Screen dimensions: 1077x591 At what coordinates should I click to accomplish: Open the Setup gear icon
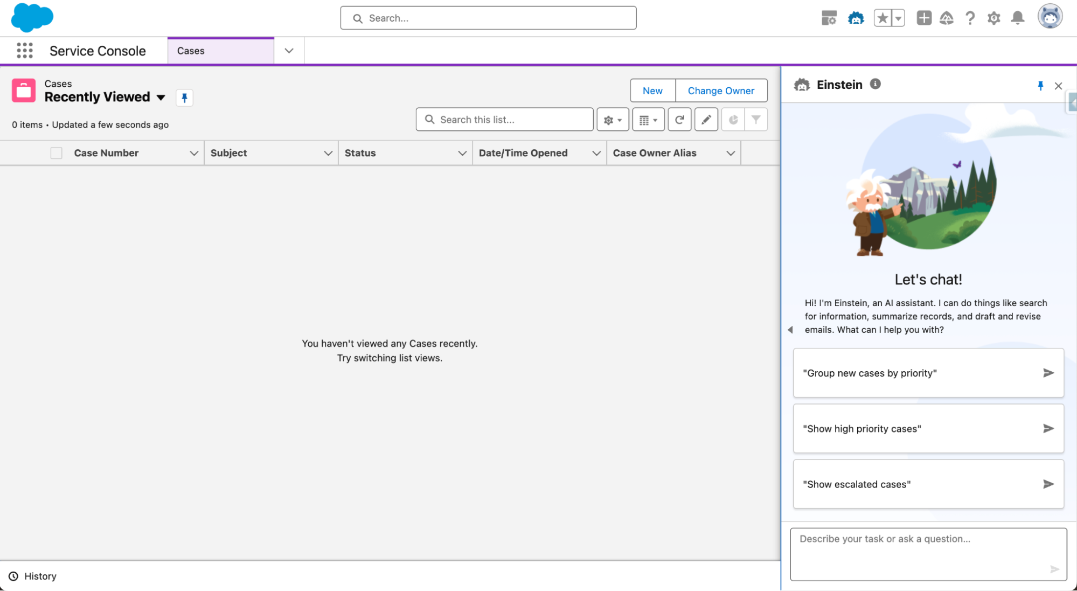click(993, 18)
